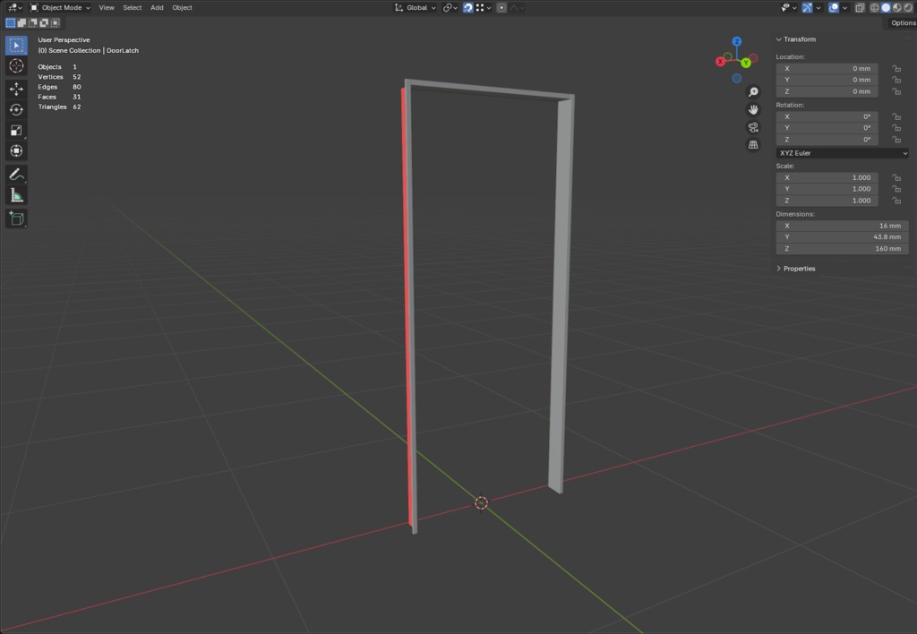917x634 pixels.
Task: Select the Scale tool
Action: click(x=16, y=130)
